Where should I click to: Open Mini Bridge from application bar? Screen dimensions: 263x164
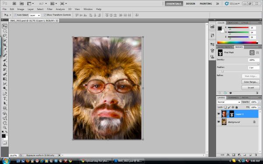[x=21, y=3]
